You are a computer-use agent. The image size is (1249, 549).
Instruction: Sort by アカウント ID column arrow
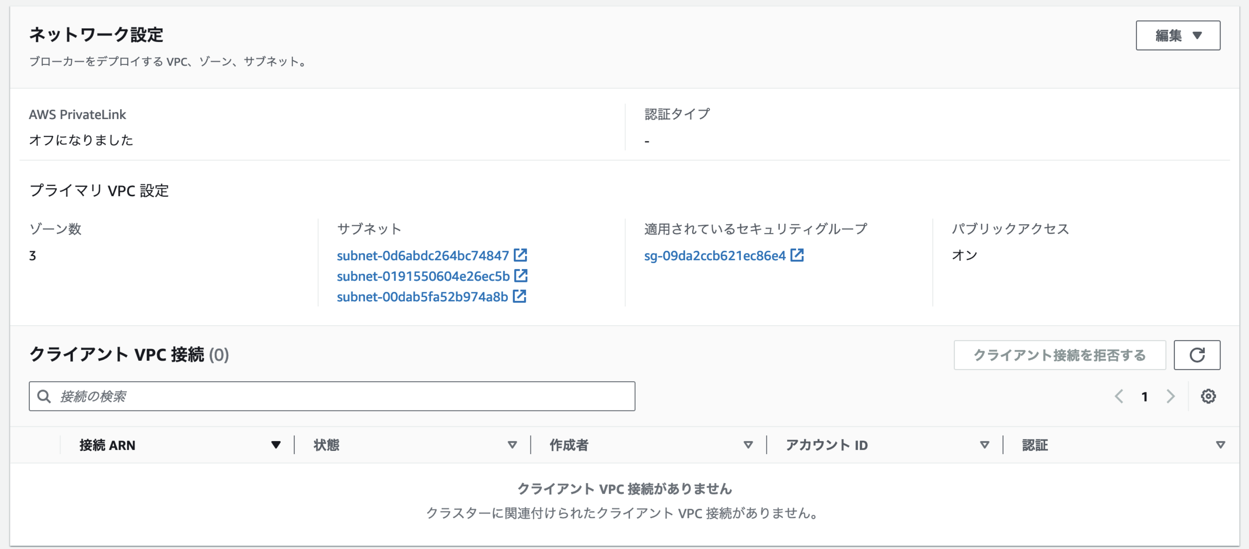[x=984, y=444]
